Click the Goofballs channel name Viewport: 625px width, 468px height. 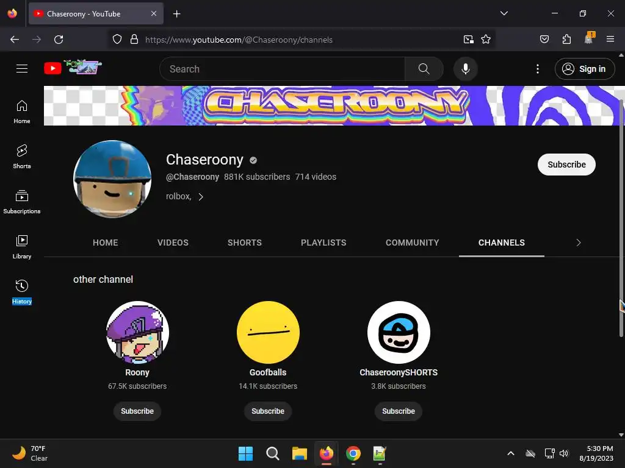click(x=268, y=372)
